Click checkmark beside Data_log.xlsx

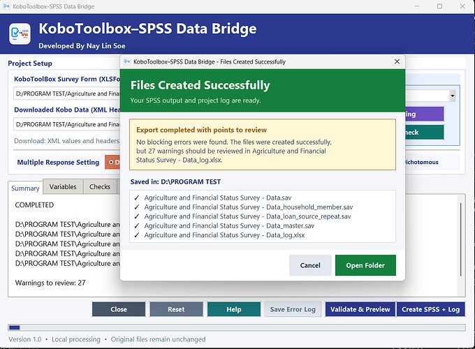[137, 235]
